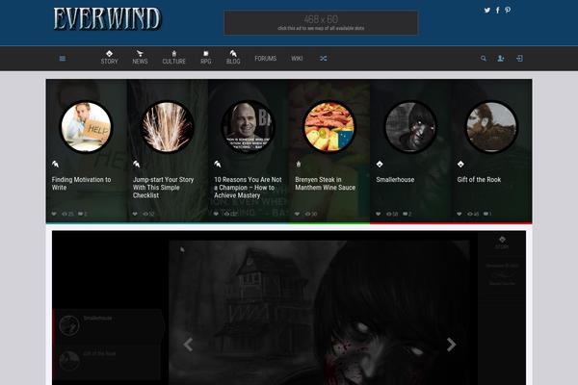Image resolution: width=578 pixels, height=385 pixels.
Task: Open the hamburger menu in navigation bar
Action: (x=63, y=58)
